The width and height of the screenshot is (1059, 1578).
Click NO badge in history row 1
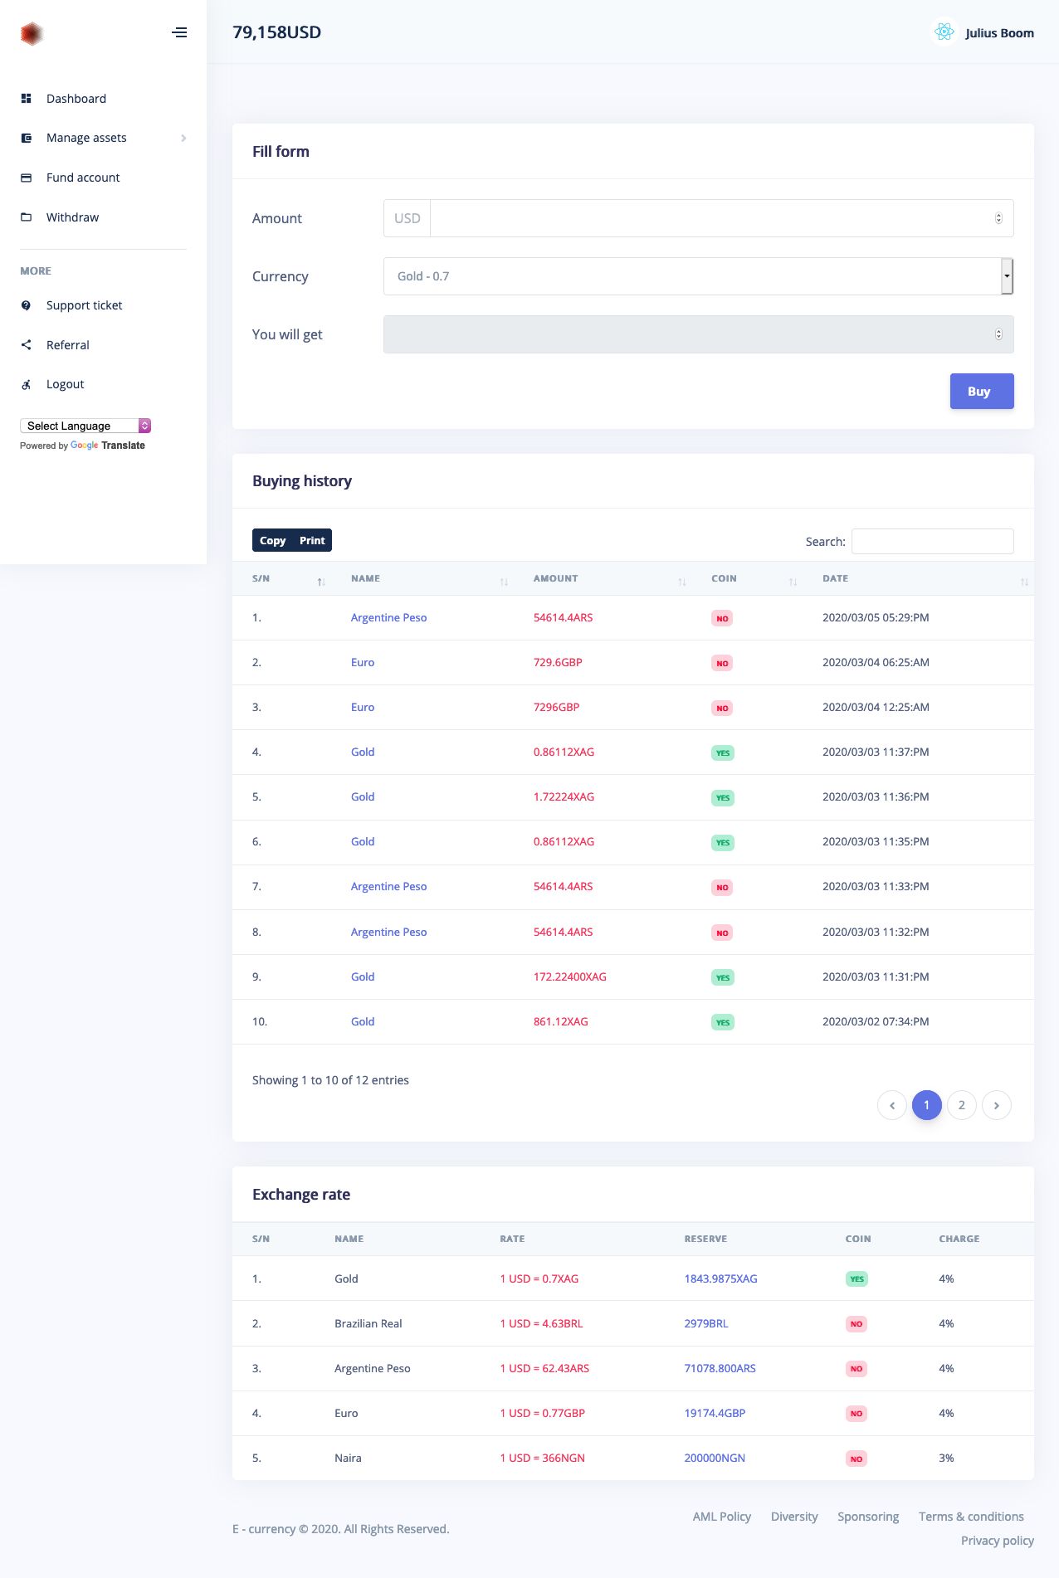(x=722, y=619)
